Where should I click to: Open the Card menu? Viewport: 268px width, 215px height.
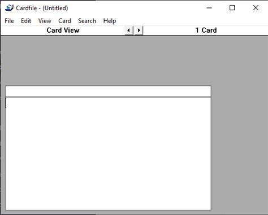64,21
